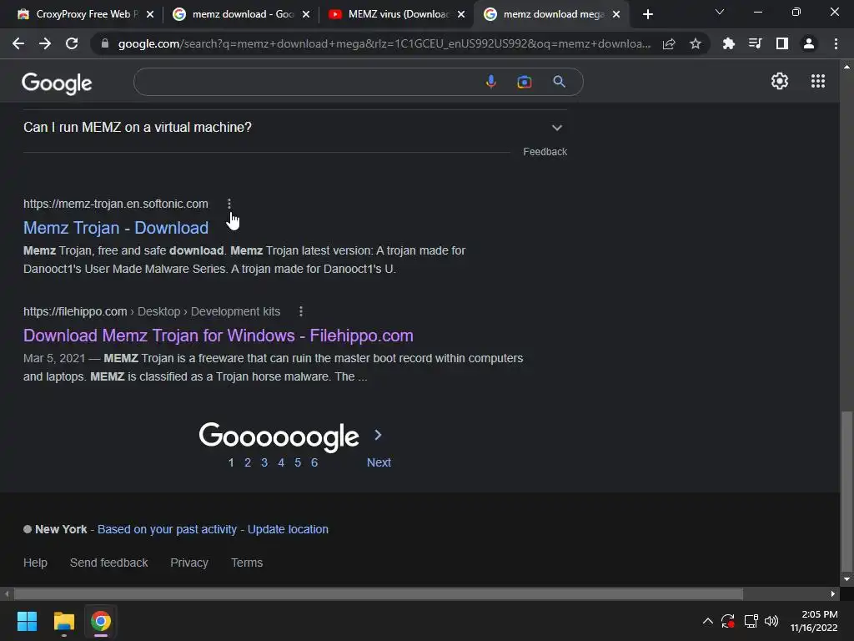This screenshot has width=854, height=641.
Task: Close the MEMZ virus YouTube tab
Action: [461, 14]
